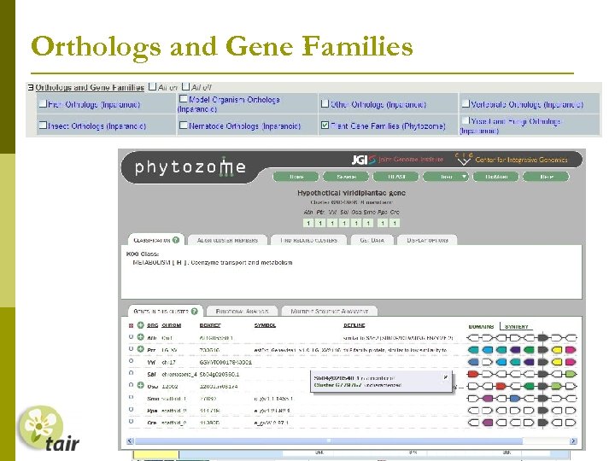Viewport: 615px width, 461px height.
Task: Click the yellow gene arrow in the Vvi synteny row
Action: point(557,362)
